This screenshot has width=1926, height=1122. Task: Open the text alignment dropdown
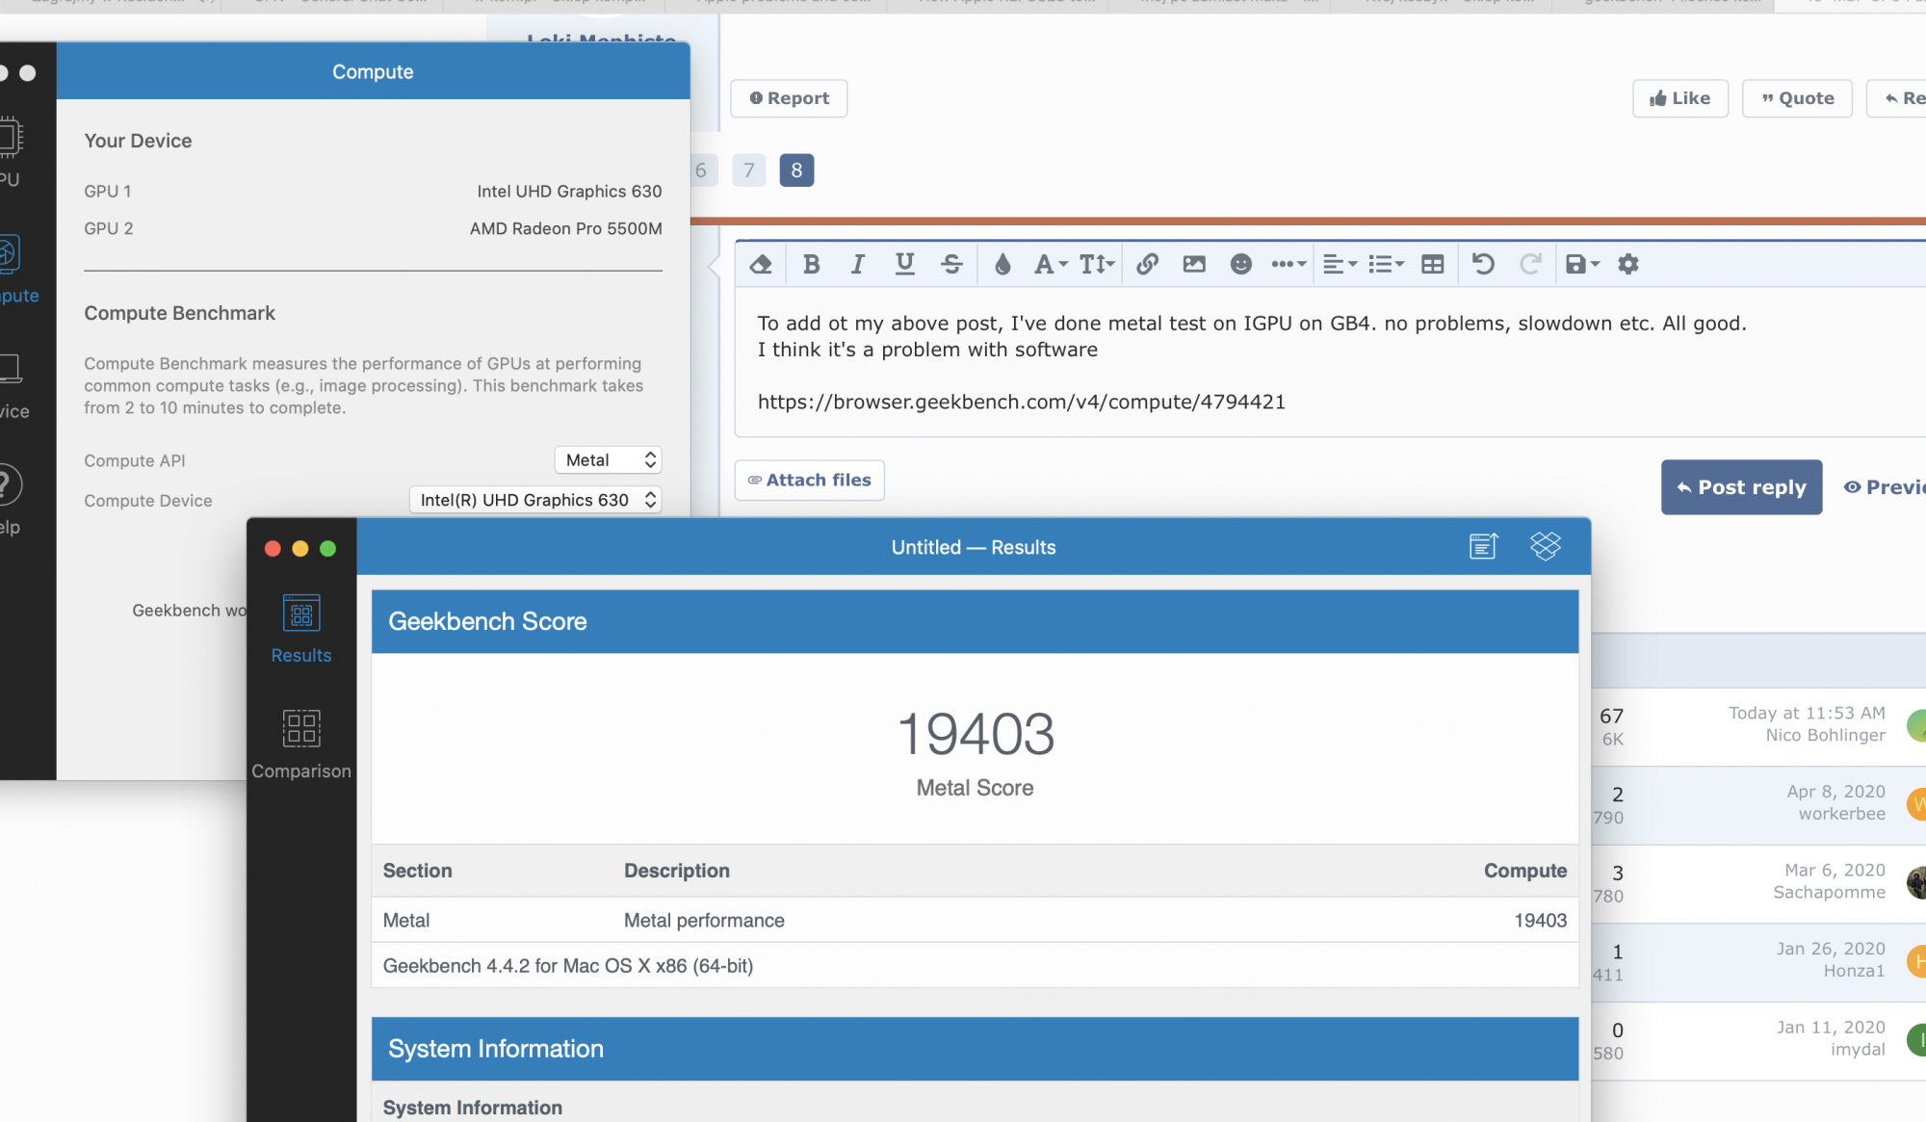(x=1340, y=264)
